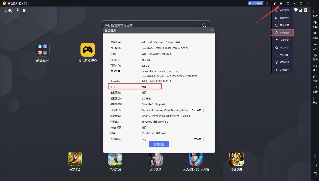Select the check-for-update menu entry
Viewport: 319px width, 181px height.
(282, 40)
